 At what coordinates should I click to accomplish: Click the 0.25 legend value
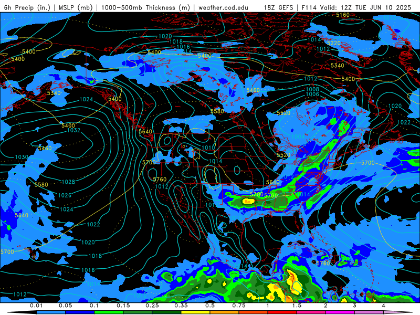tap(152, 306)
